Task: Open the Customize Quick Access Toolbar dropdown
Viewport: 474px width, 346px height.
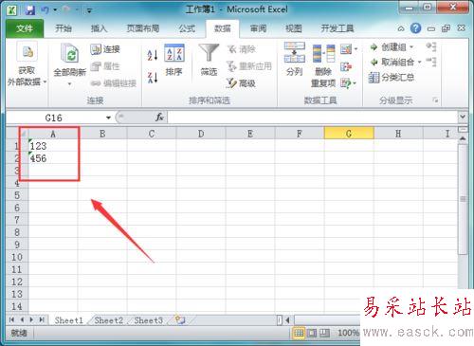Action: click(x=89, y=10)
